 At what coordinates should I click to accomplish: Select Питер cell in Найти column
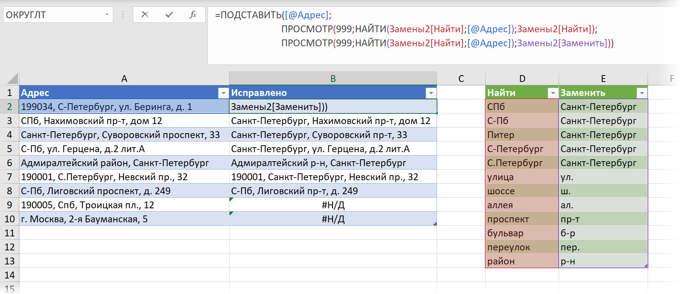522,135
